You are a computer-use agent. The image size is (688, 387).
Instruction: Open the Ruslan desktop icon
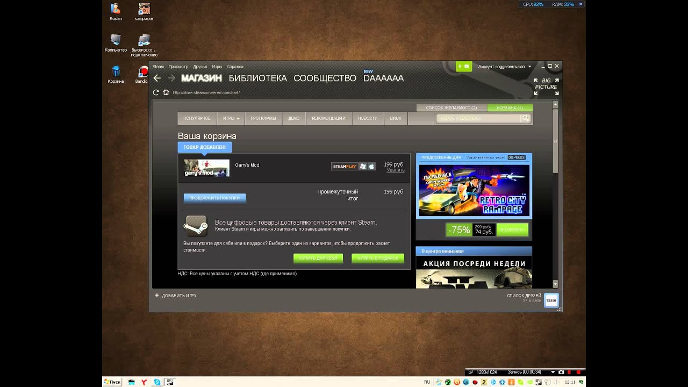point(116,12)
